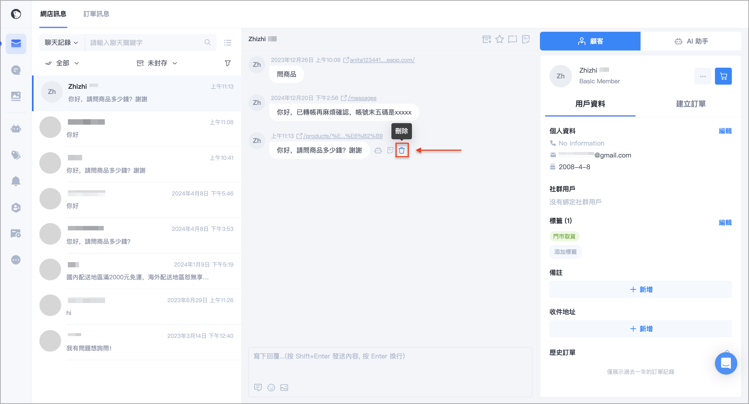The image size is (749, 404).
Task: Open the robot bot sidebar icon
Action: [16, 128]
